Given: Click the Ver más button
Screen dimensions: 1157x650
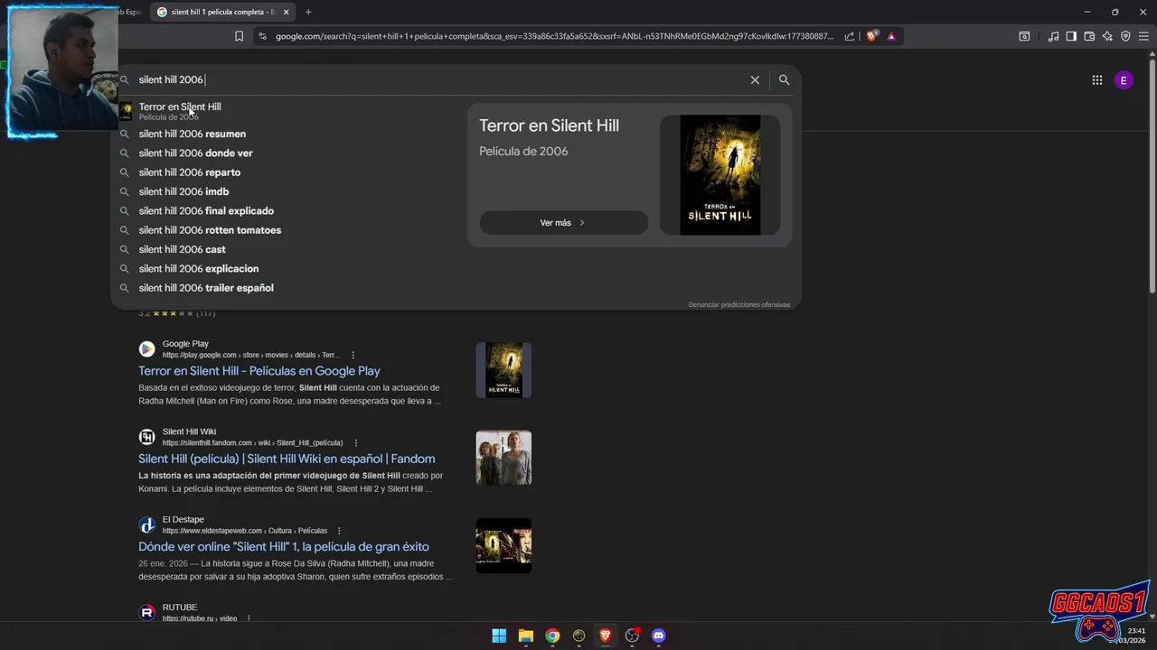Looking at the screenshot, I should click(563, 223).
